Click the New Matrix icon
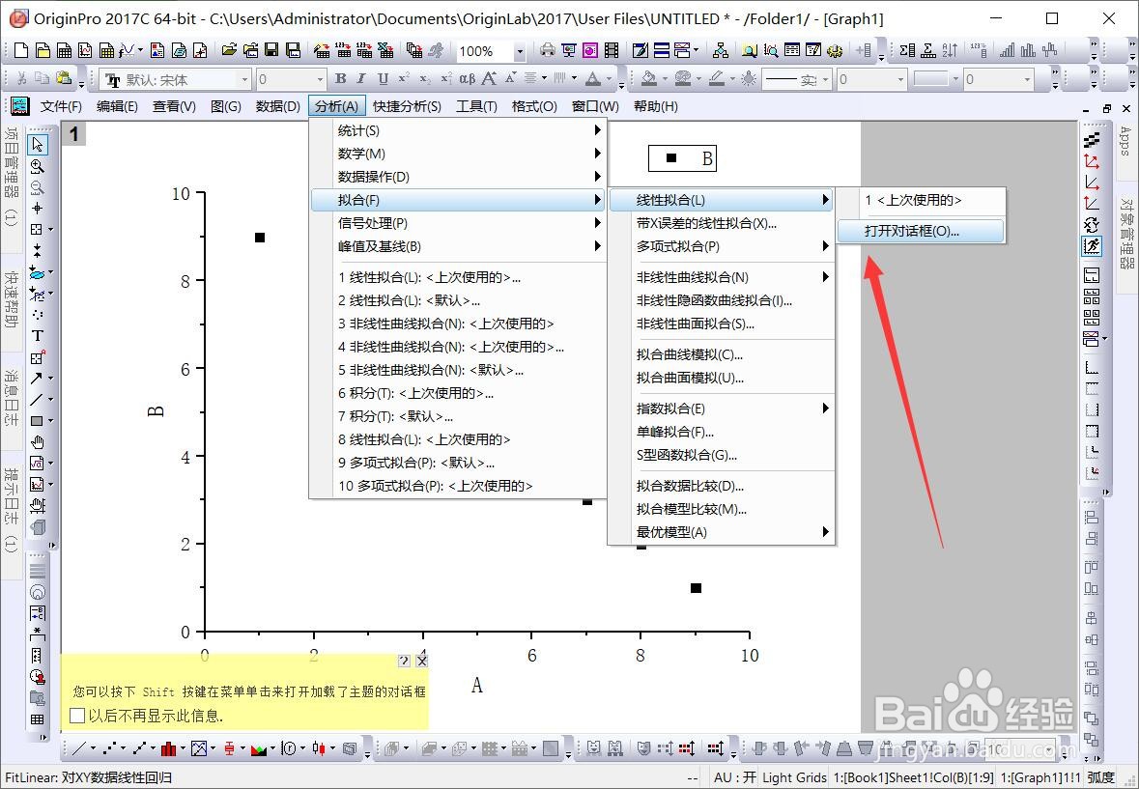1139x789 pixels. [x=107, y=50]
